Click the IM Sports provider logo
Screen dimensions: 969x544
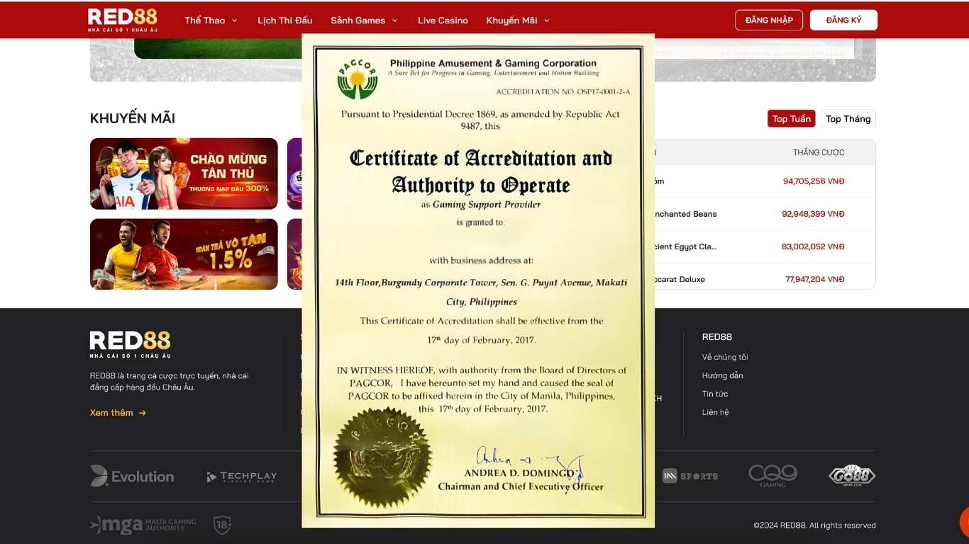point(690,476)
